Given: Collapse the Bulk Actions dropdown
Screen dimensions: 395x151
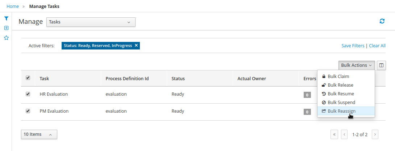Looking at the screenshot, I should tap(356, 65).
